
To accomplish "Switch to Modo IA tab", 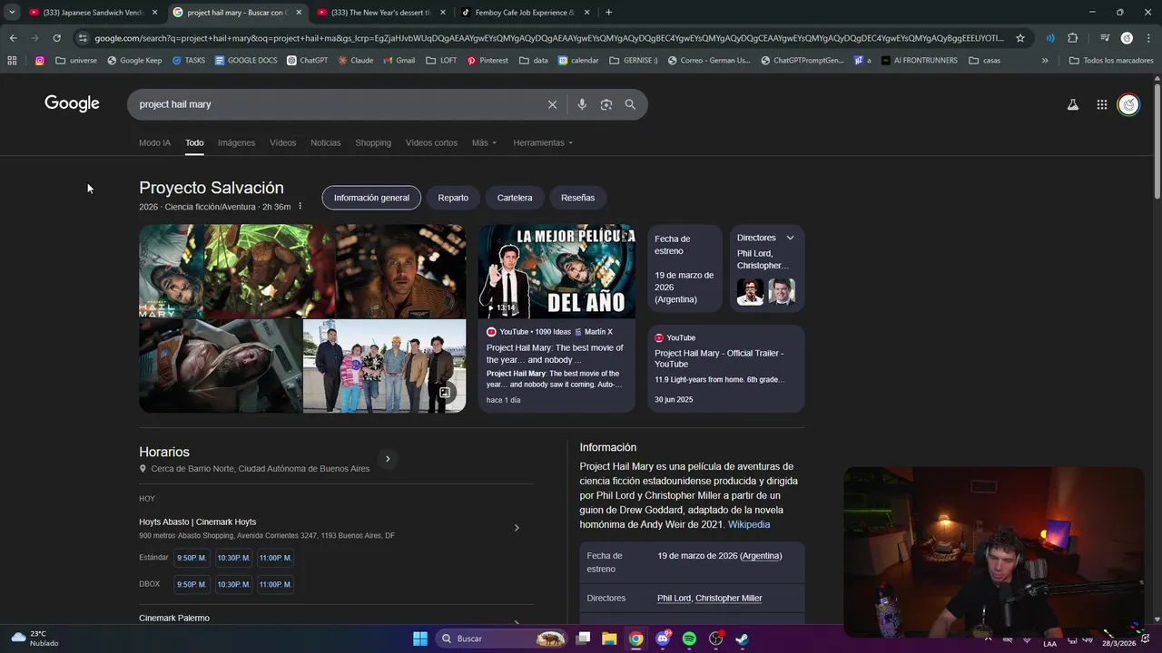I will pyautogui.click(x=154, y=142).
